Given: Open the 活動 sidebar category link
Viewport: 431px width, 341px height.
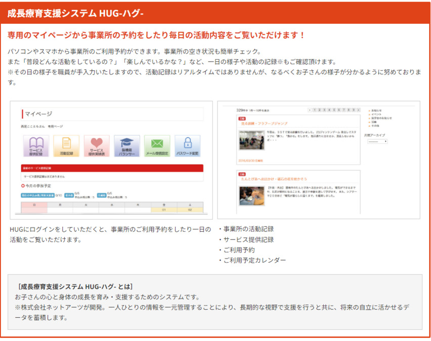Looking at the screenshot, I should pos(373,122).
